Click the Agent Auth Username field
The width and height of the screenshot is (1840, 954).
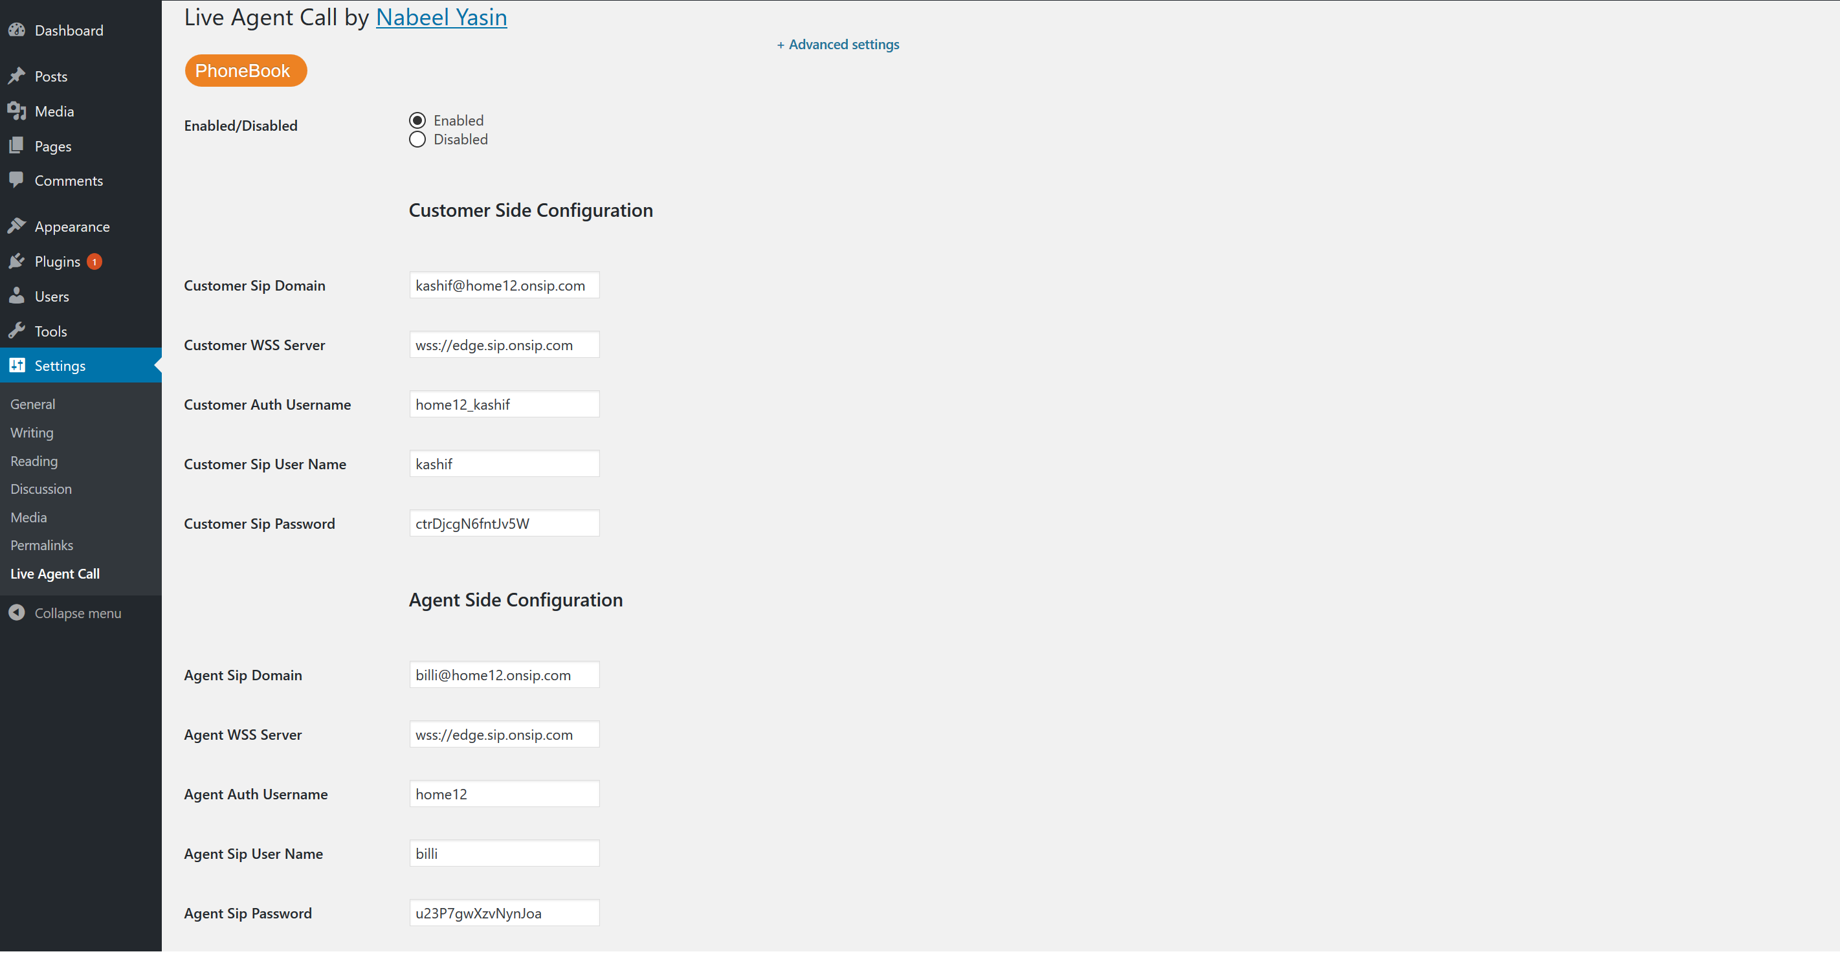click(504, 794)
